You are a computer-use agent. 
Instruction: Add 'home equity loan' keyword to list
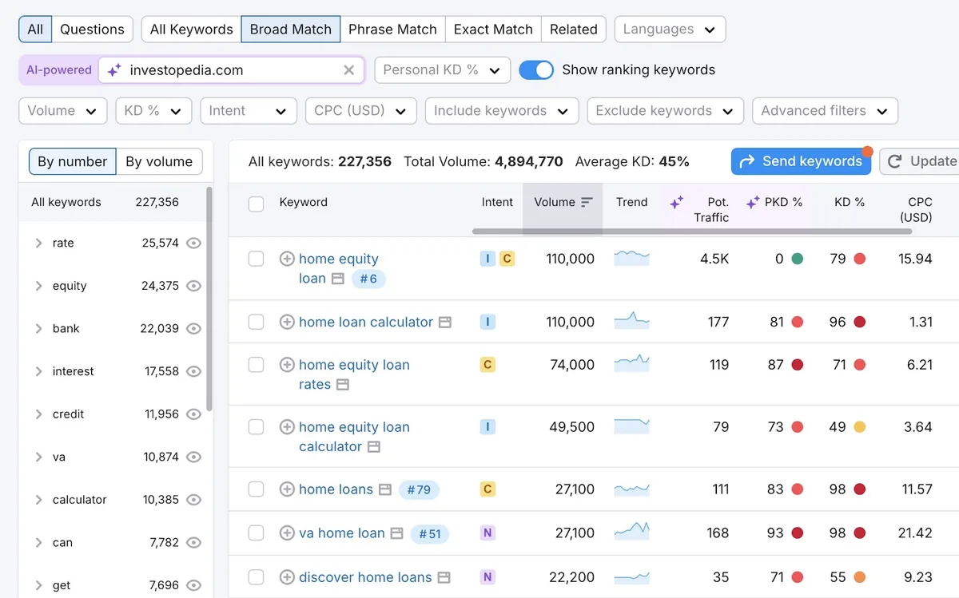[287, 259]
